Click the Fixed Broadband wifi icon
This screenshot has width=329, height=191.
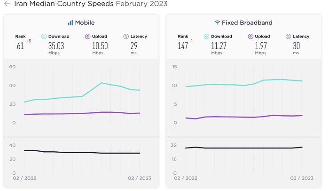coord(217,22)
